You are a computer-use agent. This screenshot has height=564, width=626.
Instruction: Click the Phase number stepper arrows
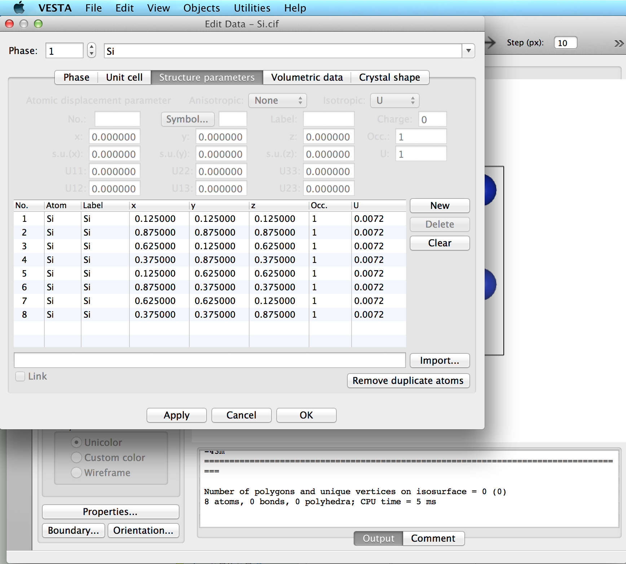(92, 50)
